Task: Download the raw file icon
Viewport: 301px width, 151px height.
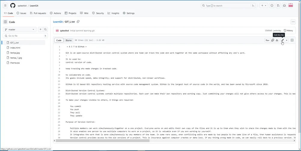Action: (277, 40)
